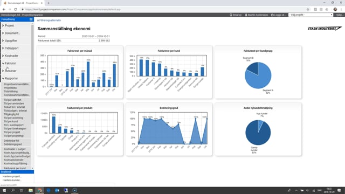Open Tidshållning report
The width and height of the screenshot is (345, 194).
coord(11,91)
